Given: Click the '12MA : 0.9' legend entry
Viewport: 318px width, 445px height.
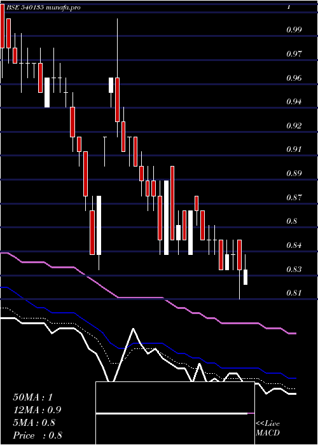Looking at the screenshot, I should point(37,410).
